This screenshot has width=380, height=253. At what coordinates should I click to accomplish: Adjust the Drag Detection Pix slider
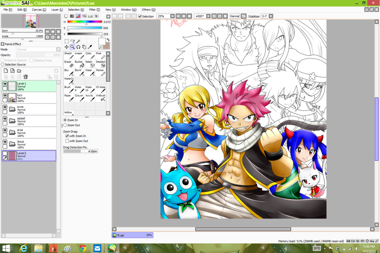[81, 151]
